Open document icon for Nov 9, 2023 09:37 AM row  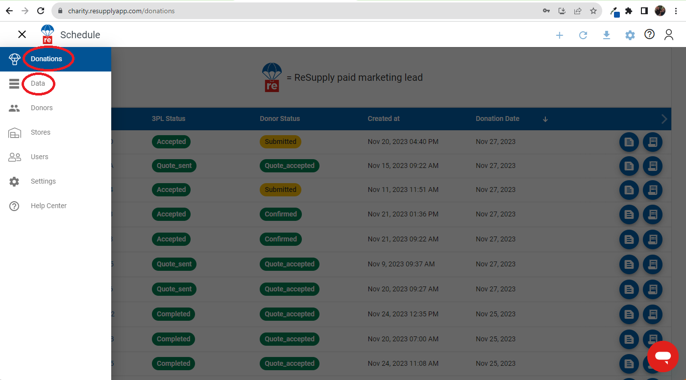pyautogui.click(x=629, y=265)
